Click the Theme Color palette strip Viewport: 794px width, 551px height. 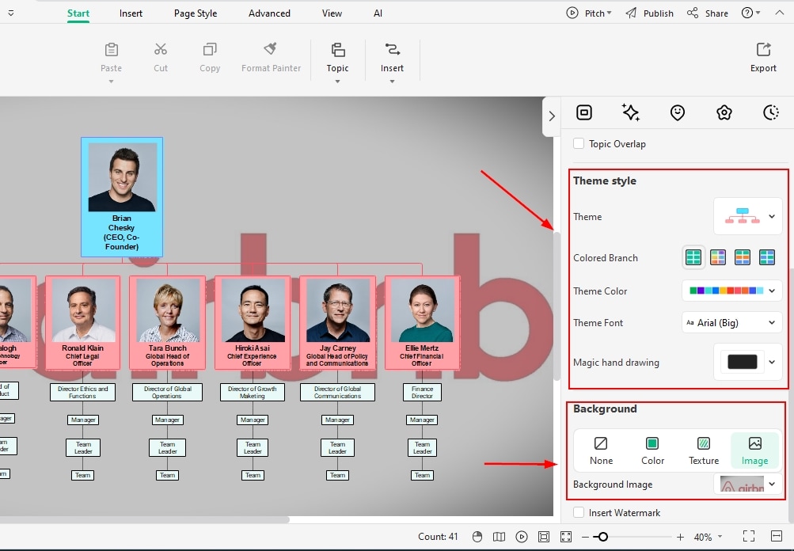[726, 291]
